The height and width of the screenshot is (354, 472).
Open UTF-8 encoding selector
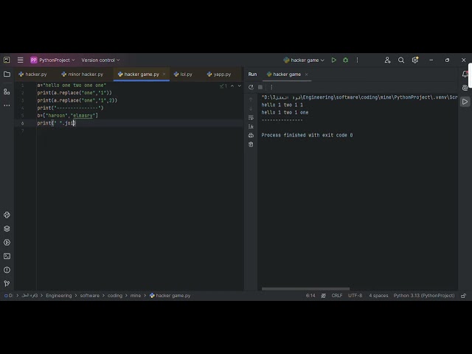point(355,296)
